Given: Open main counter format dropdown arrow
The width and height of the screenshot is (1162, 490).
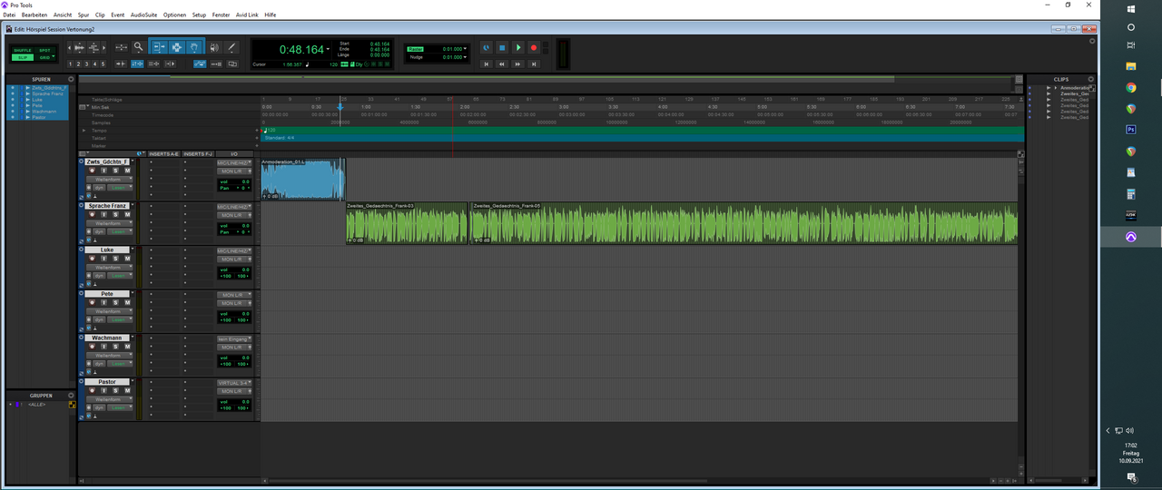Looking at the screenshot, I should pyautogui.click(x=328, y=49).
